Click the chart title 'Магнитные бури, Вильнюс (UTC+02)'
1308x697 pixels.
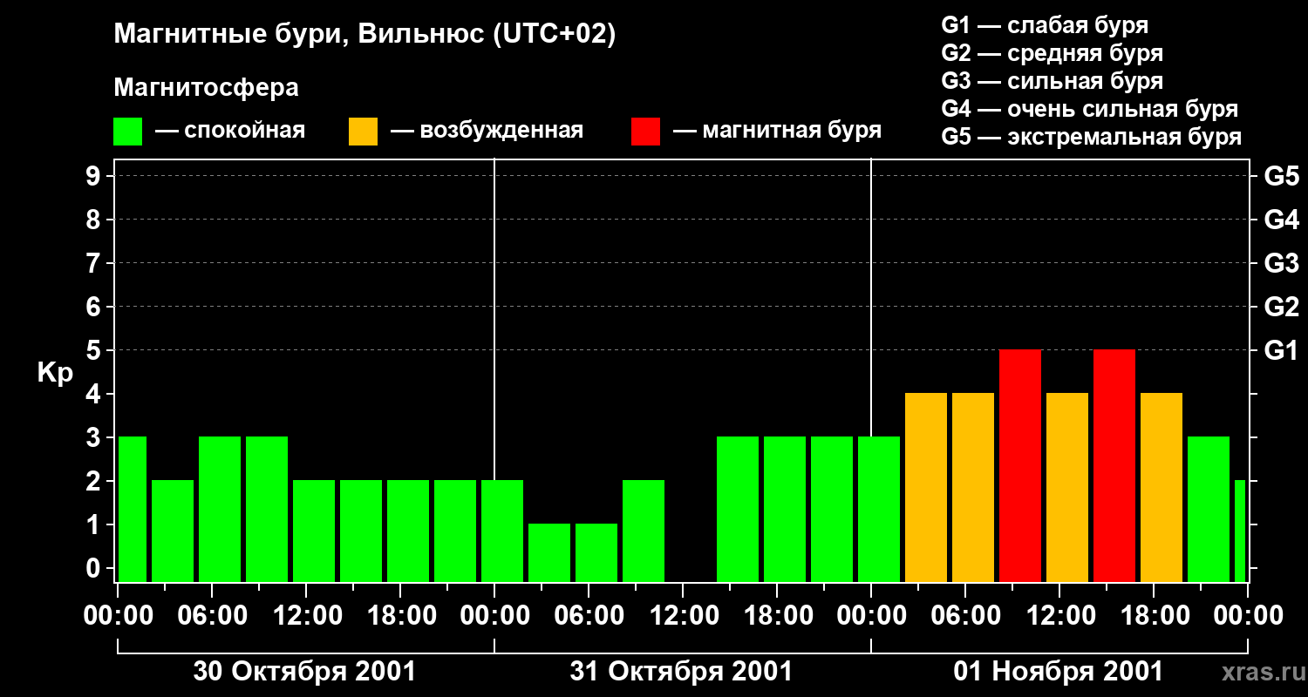coord(364,36)
